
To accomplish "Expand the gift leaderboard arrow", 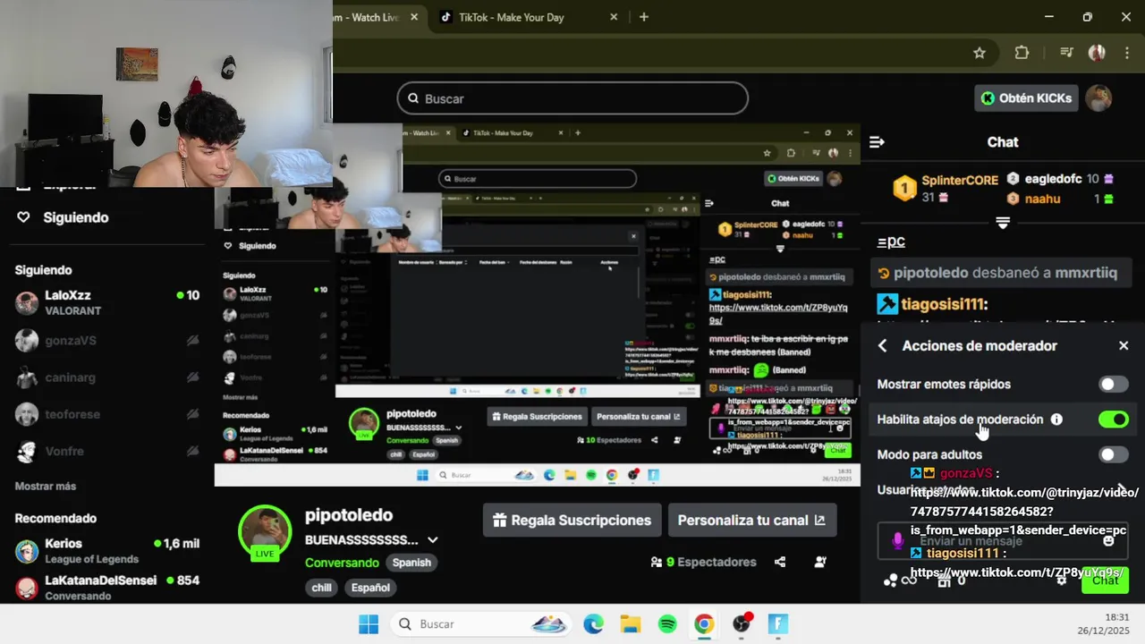I will click(x=1003, y=222).
